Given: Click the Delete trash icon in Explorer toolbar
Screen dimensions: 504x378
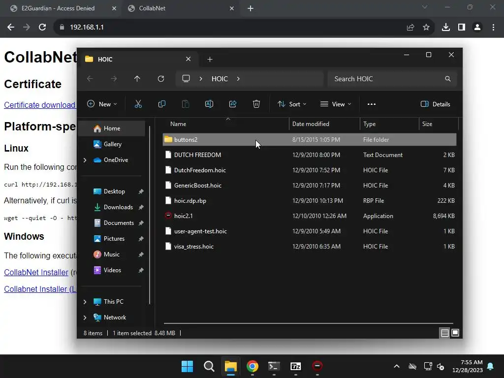Looking at the screenshot, I should pos(256,104).
